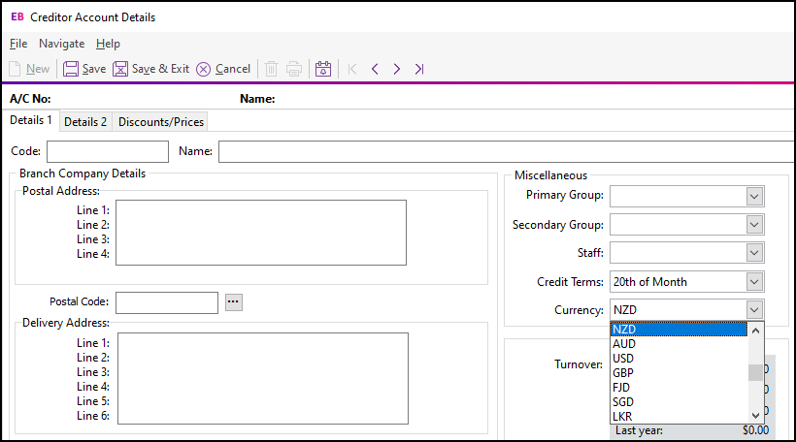This screenshot has height=442, width=796.
Task: Expand the Primary Group dropdown
Action: [754, 196]
